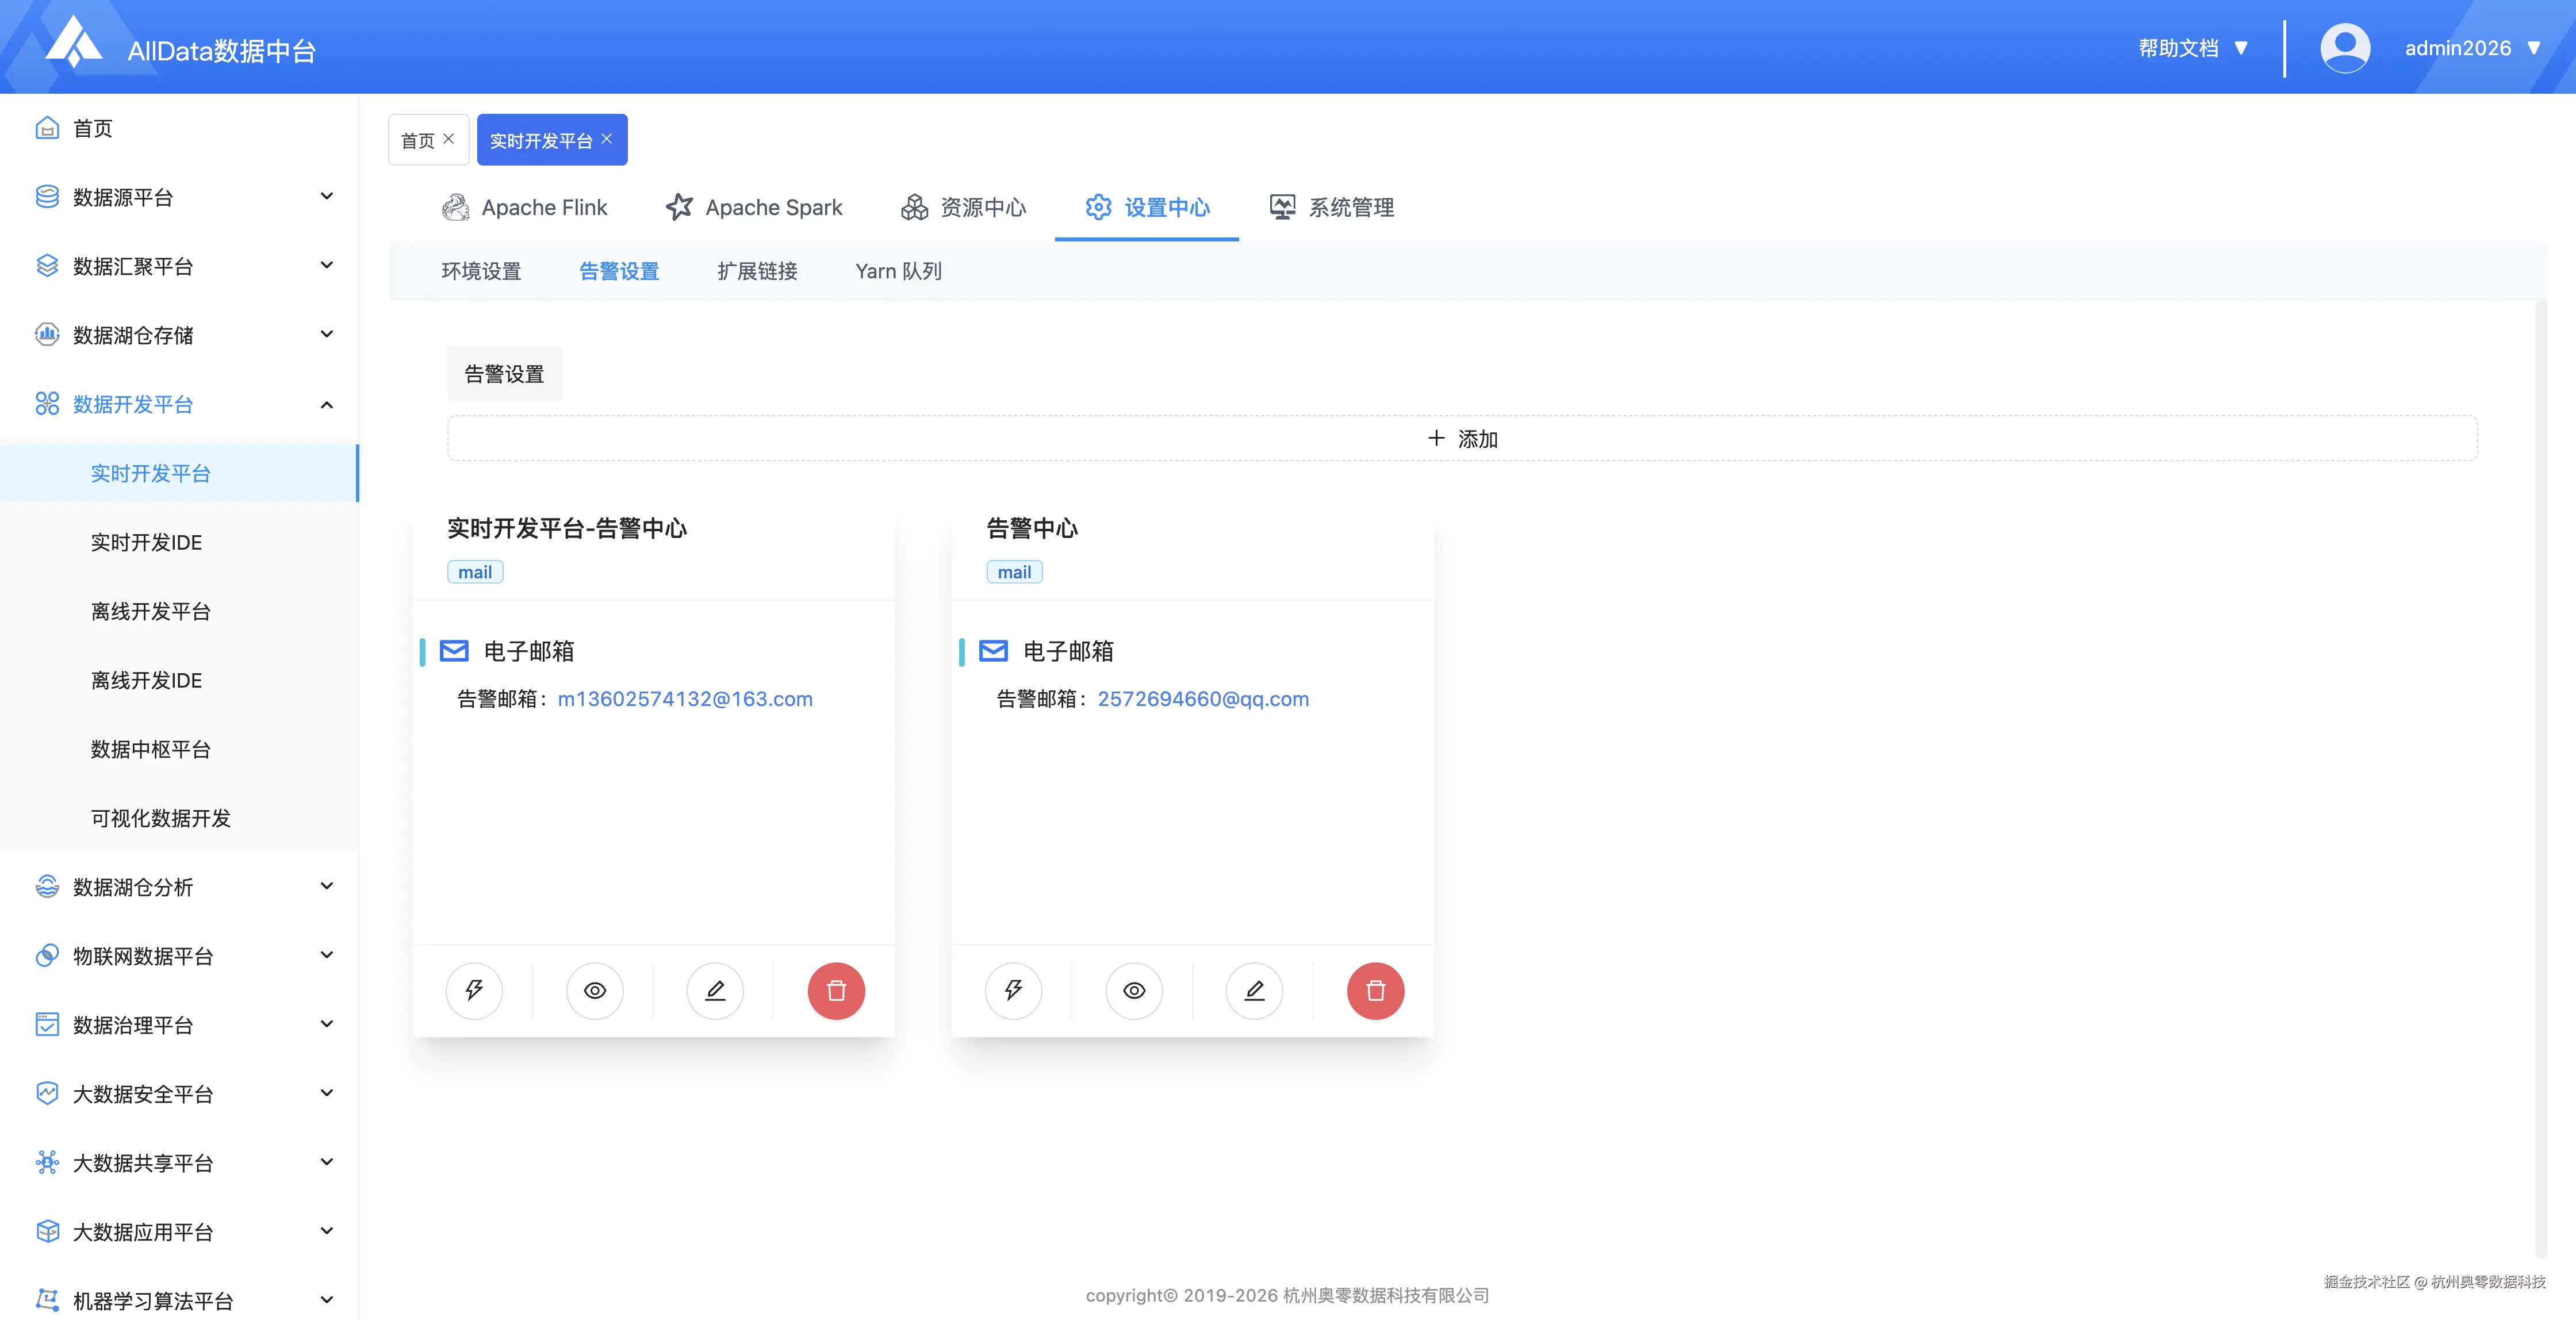Open the 环境设置 sub-tab

481,271
